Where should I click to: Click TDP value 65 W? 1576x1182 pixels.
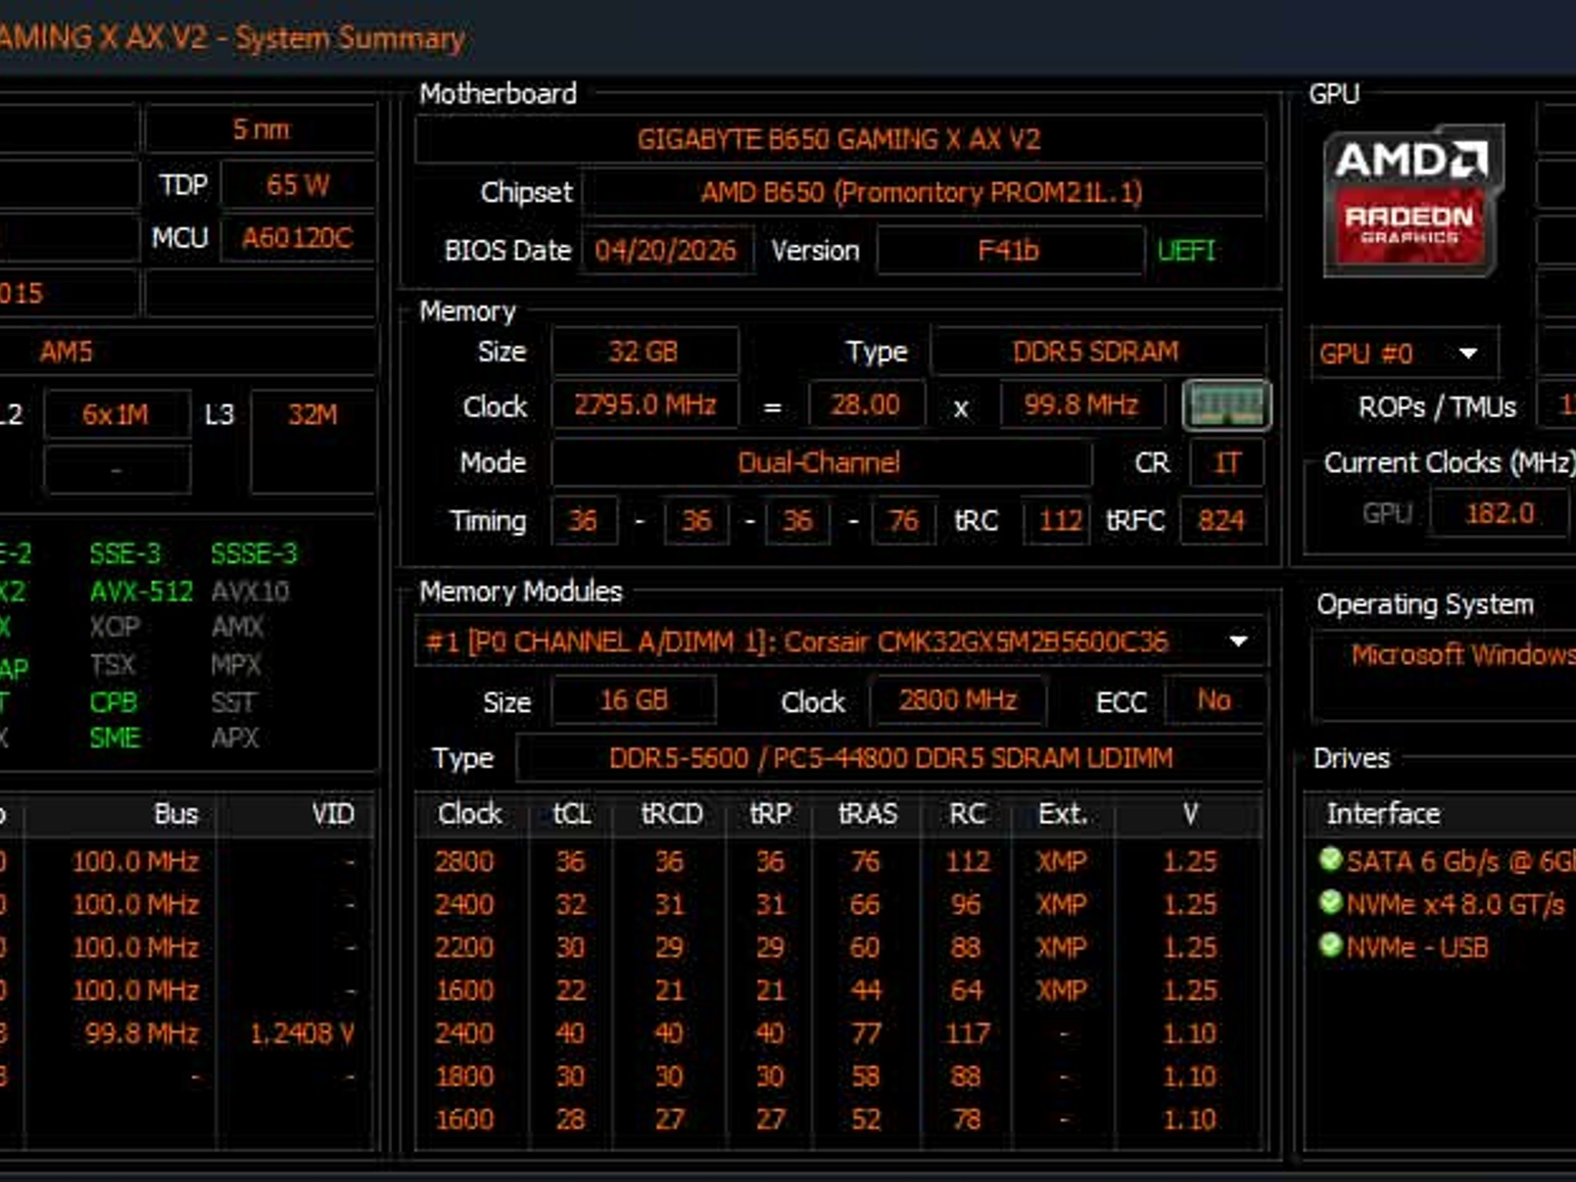coord(298,185)
